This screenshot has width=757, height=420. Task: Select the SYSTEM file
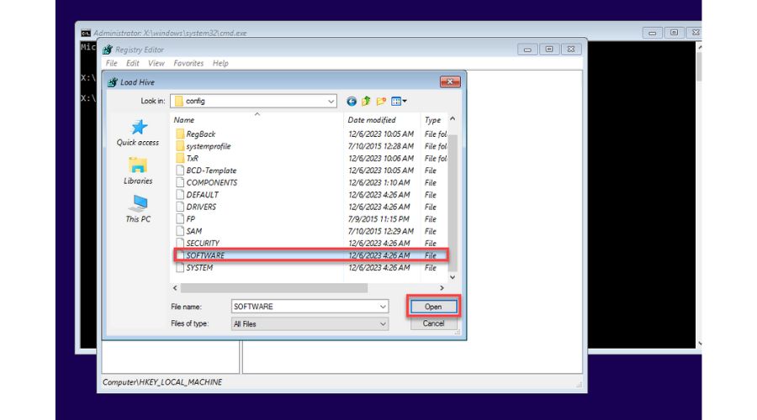pyautogui.click(x=194, y=267)
